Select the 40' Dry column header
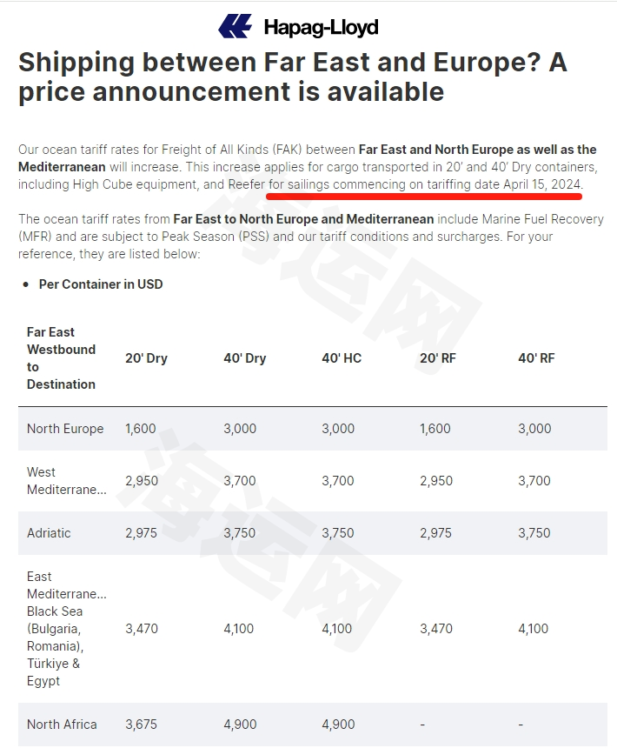This screenshot has width=617, height=748. [245, 358]
